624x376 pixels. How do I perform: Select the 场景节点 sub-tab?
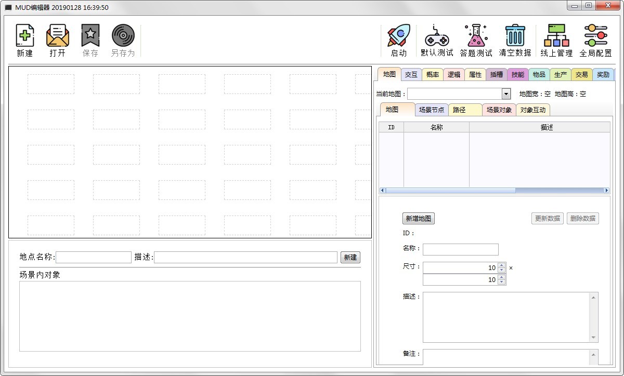431,110
